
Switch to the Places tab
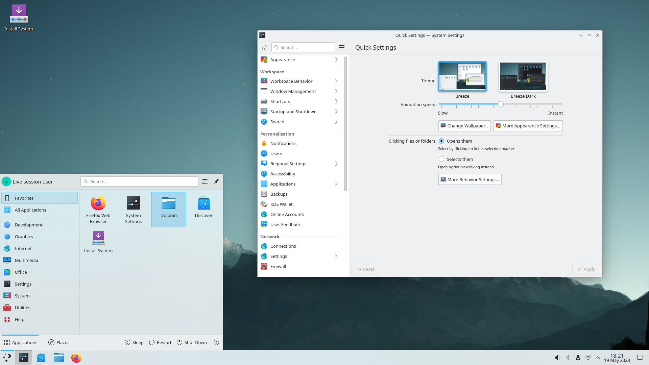pos(59,342)
